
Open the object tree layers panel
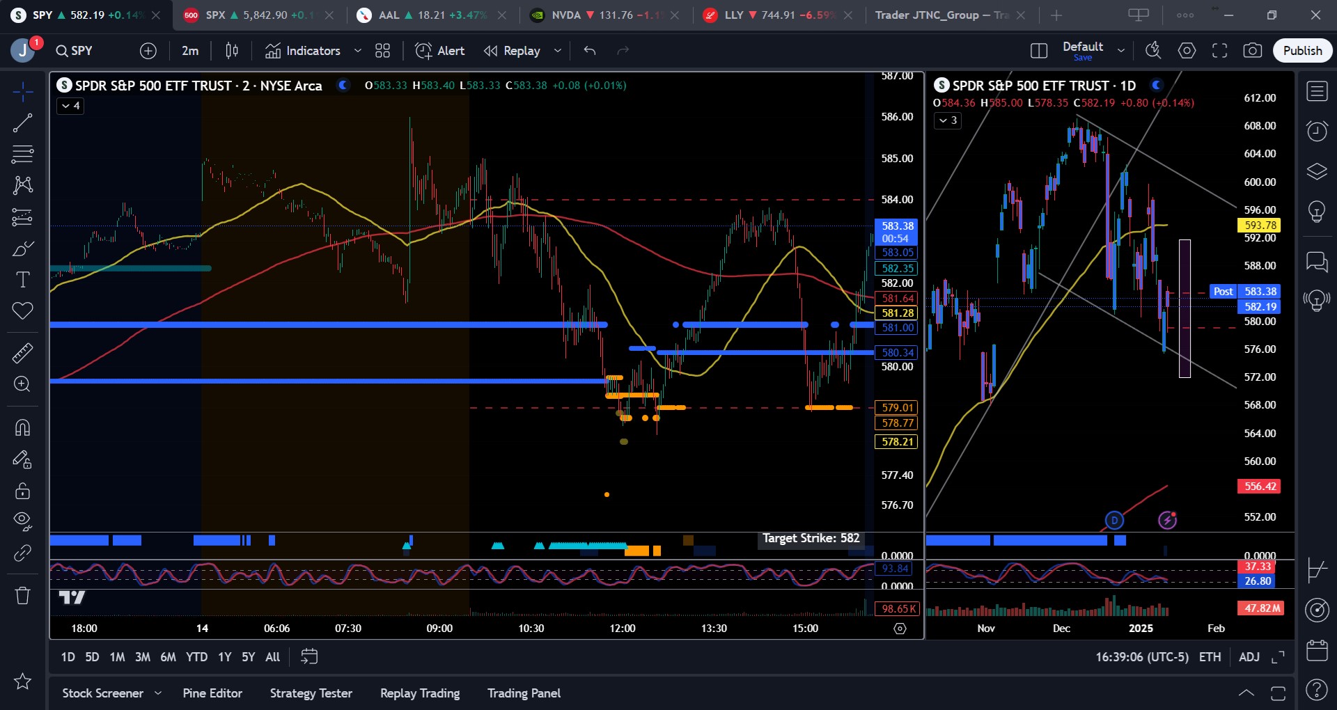1317,171
